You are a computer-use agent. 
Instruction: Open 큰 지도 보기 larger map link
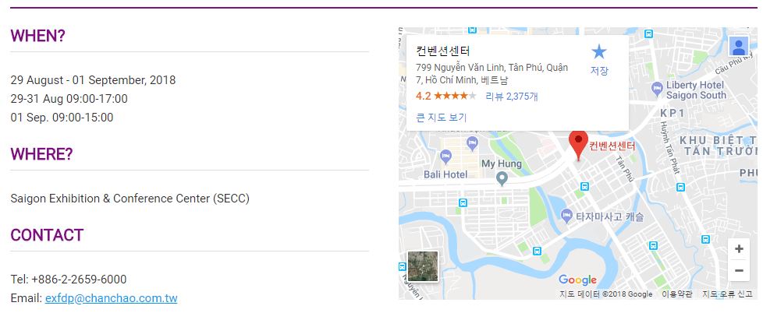tap(441, 118)
